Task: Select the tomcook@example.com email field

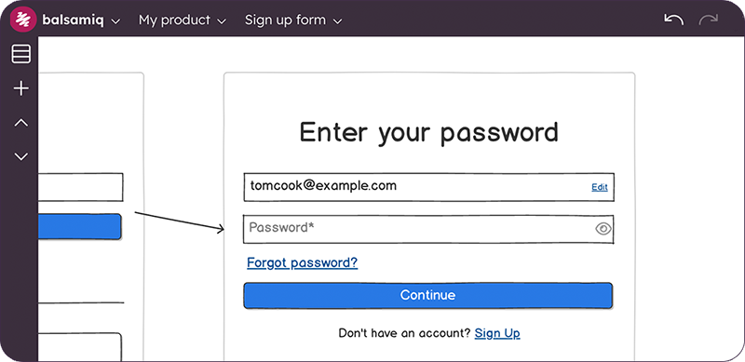Action: 428,187
